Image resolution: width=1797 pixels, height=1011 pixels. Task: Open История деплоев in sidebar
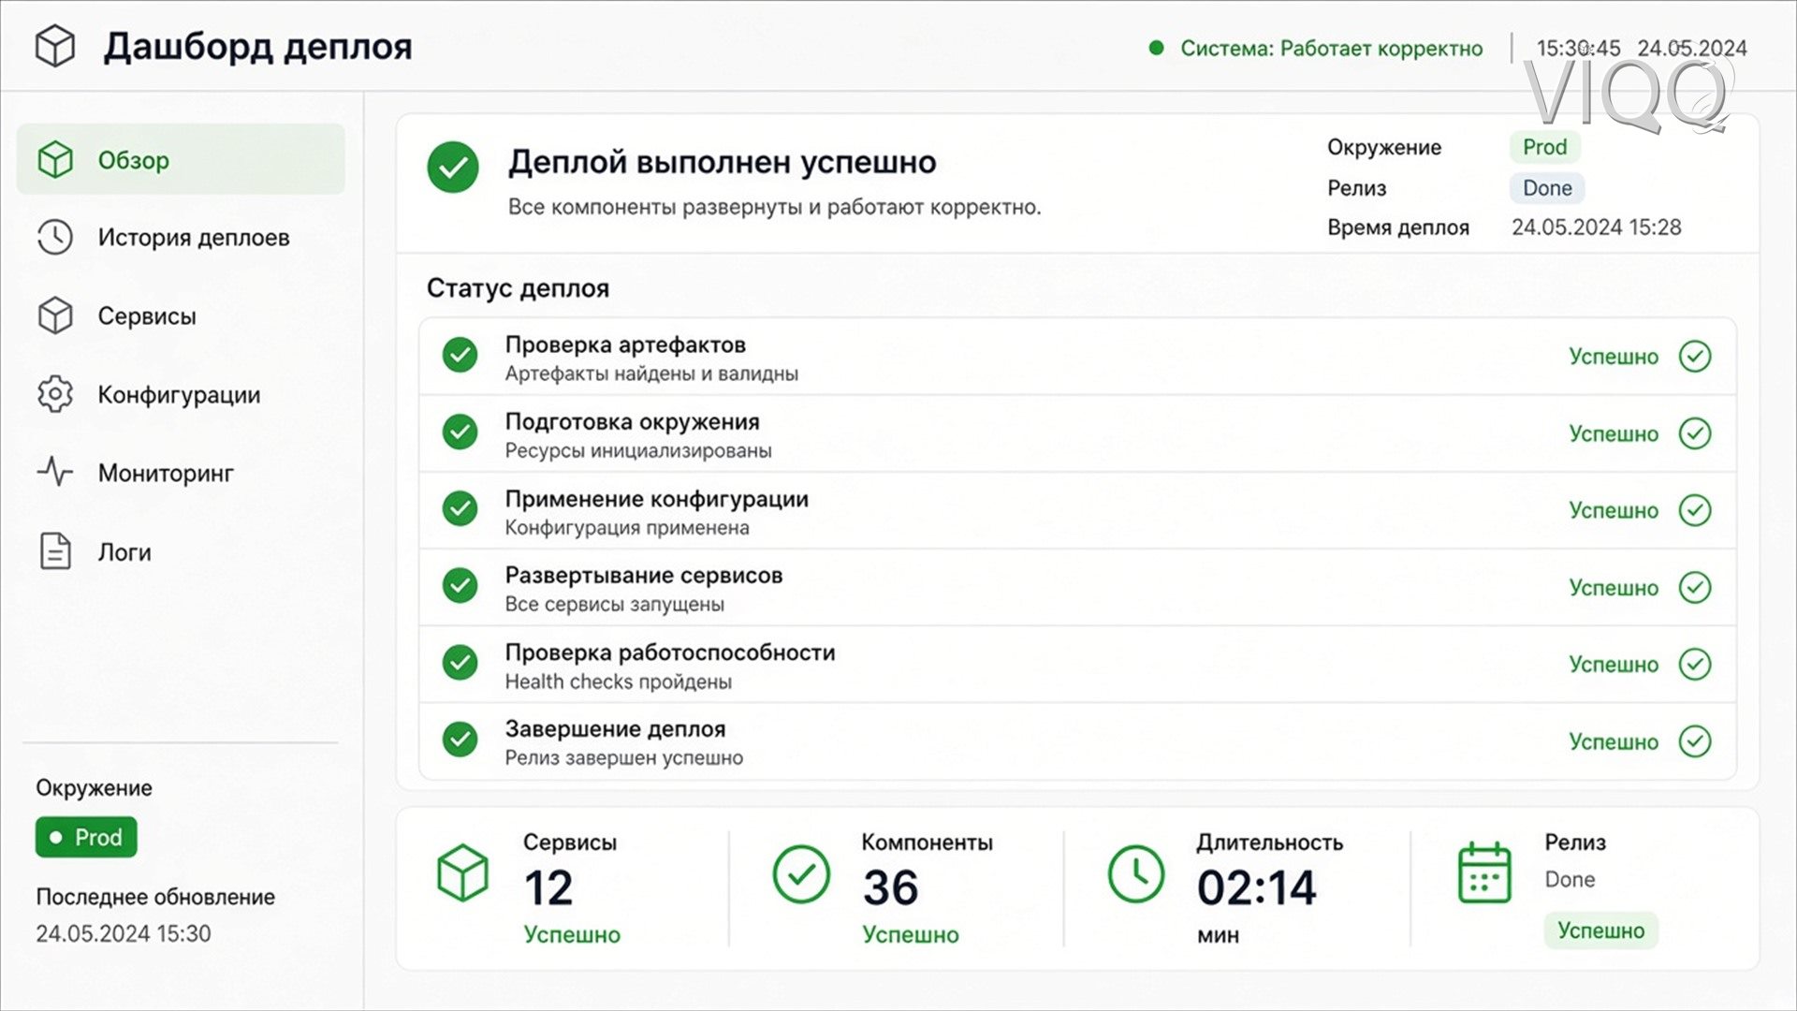(x=181, y=238)
